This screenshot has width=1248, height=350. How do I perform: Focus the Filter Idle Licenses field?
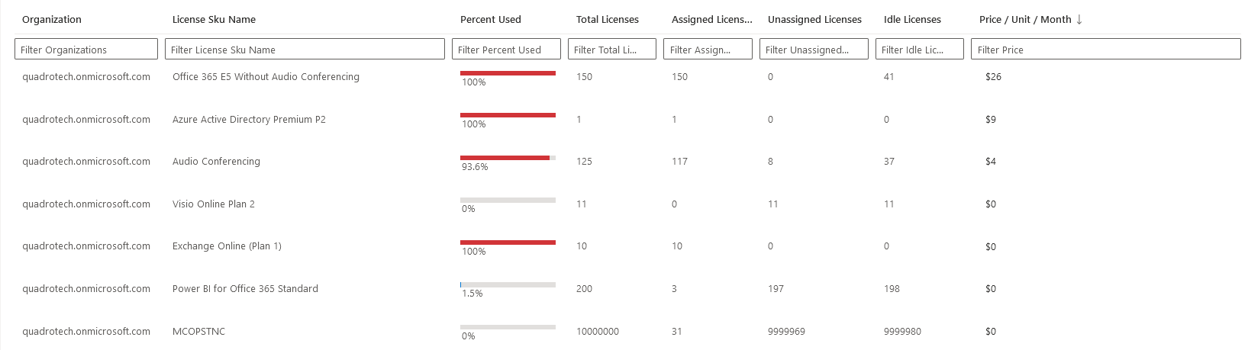[919, 50]
